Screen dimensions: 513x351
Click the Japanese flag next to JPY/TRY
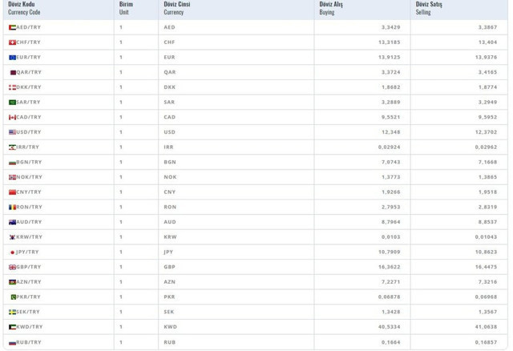point(12,252)
